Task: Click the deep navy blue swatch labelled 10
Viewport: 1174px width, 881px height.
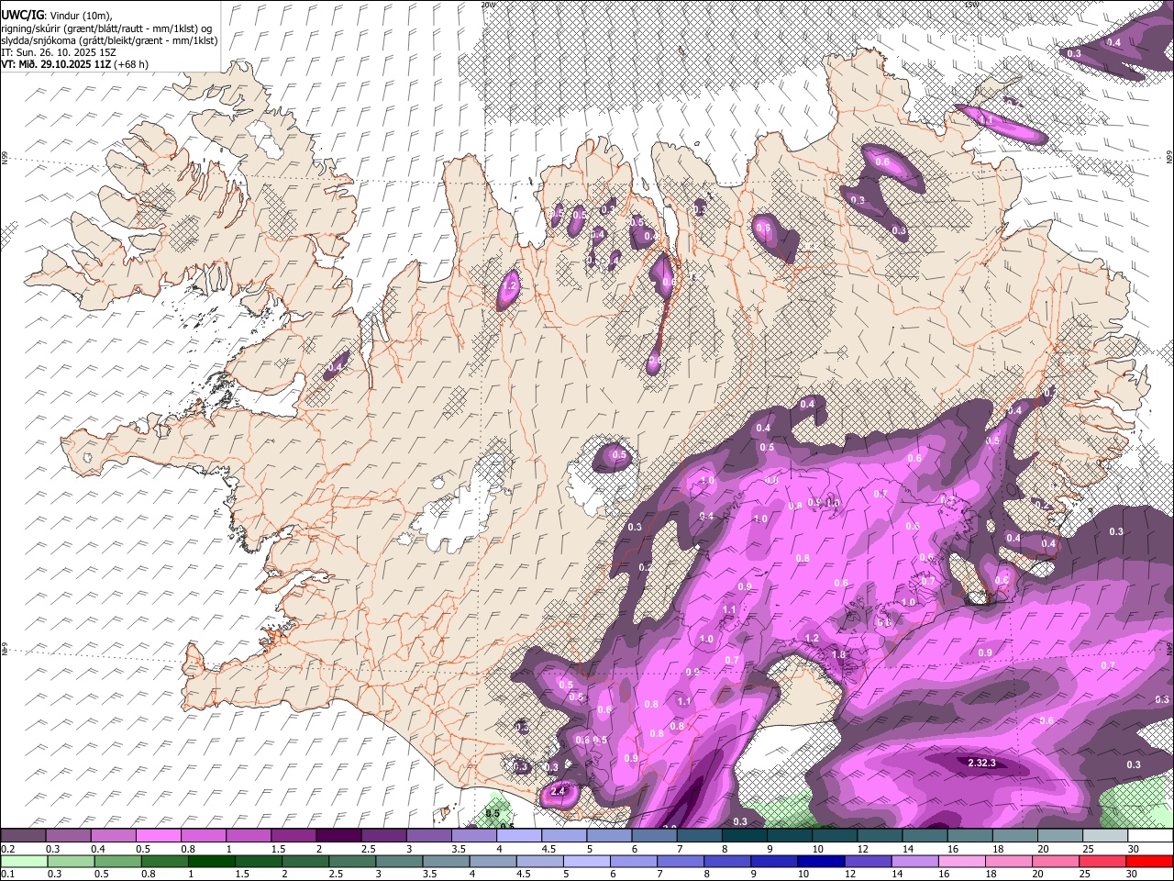Action: (821, 862)
